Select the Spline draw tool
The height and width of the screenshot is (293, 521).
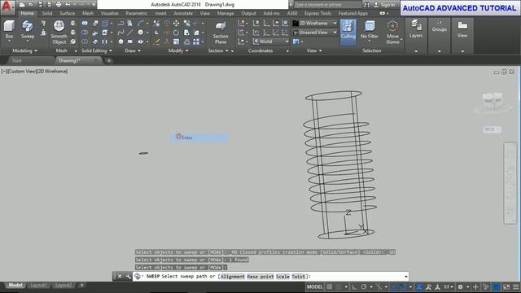120,33
